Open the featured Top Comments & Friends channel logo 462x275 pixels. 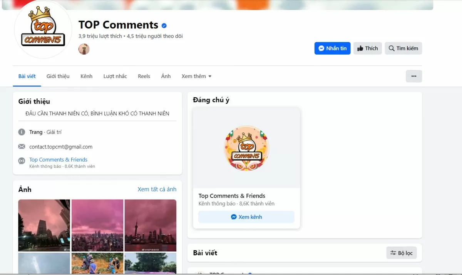[246, 148]
